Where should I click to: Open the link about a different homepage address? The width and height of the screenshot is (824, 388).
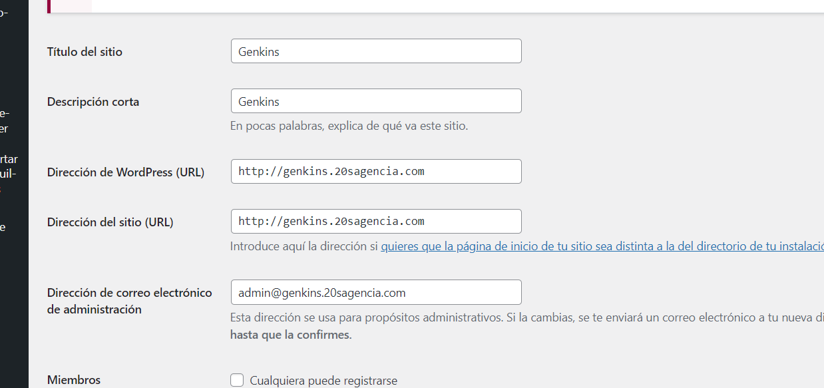pyautogui.click(x=602, y=246)
